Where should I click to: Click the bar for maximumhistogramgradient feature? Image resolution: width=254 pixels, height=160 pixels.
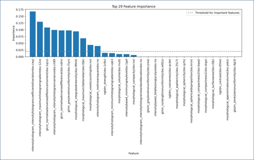[x=40, y=39]
